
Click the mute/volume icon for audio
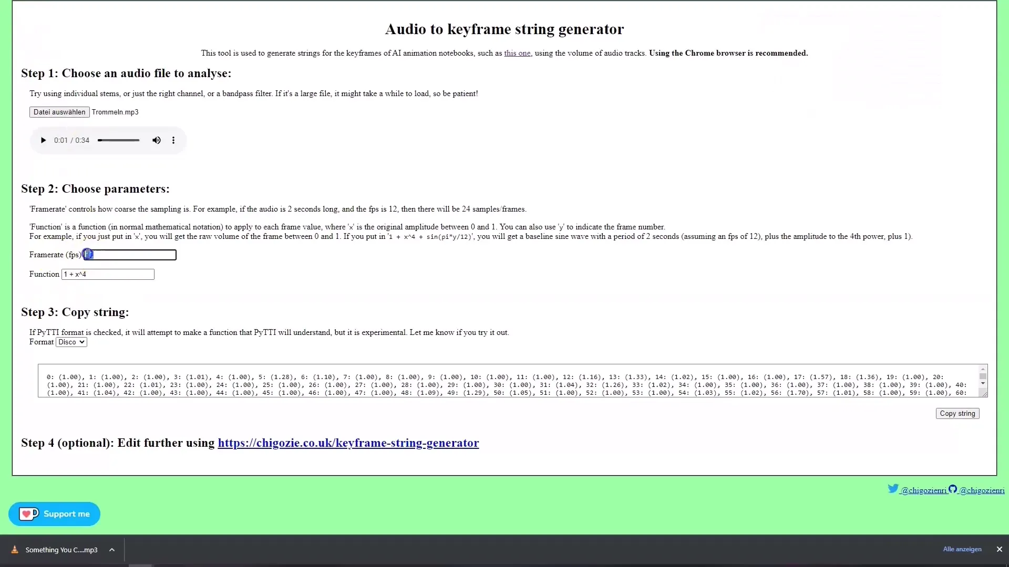tap(156, 140)
